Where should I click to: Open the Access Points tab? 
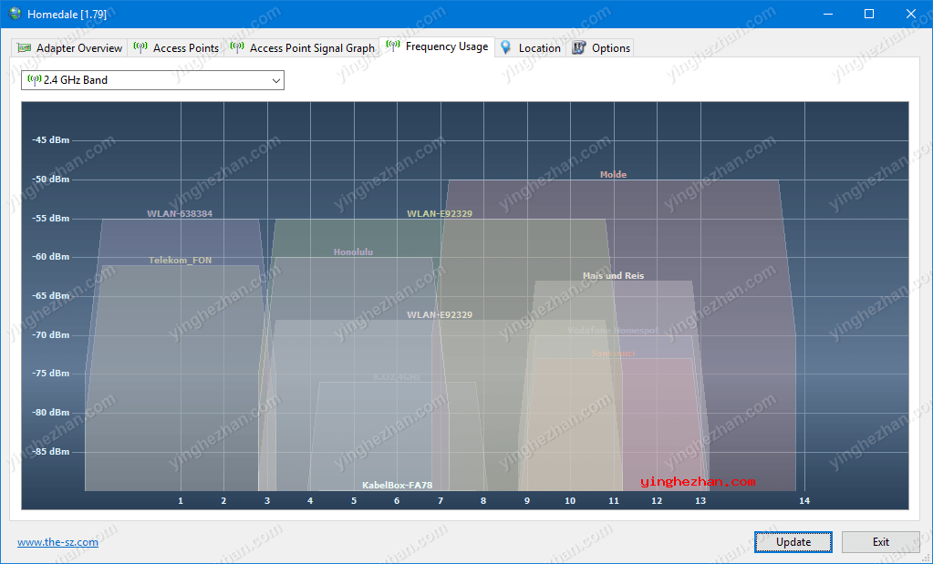[185, 48]
